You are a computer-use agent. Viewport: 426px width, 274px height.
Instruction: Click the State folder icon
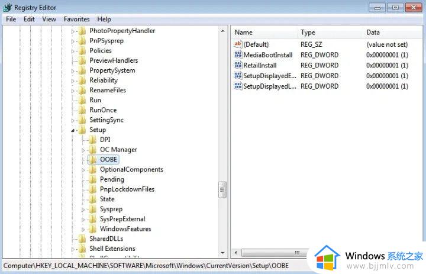pos(93,199)
